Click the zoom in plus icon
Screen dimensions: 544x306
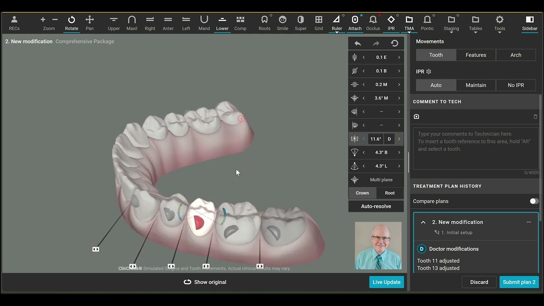(x=43, y=20)
